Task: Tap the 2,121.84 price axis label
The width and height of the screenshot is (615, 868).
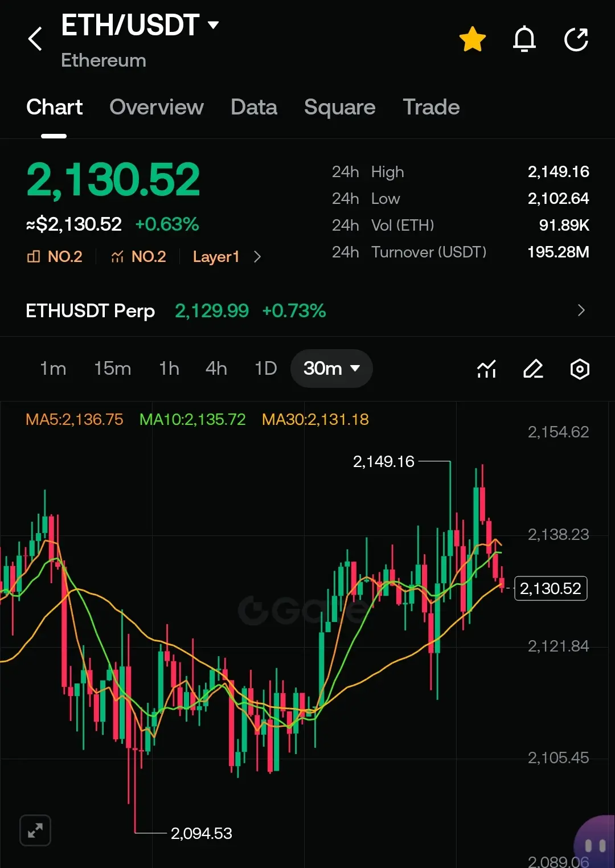Action: click(558, 646)
